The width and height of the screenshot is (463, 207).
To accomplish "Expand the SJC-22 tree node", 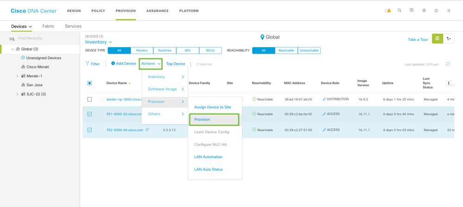I will click(18, 94).
